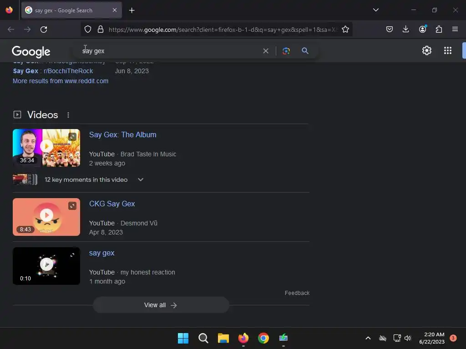466x349 pixels.
Task: Play the 8:43 angry emoji thumbnail
Action: pyautogui.click(x=46, y=217)
